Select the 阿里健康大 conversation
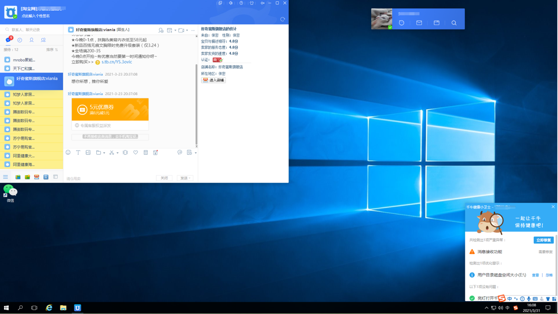558x314 pixels. click(32, 156)
